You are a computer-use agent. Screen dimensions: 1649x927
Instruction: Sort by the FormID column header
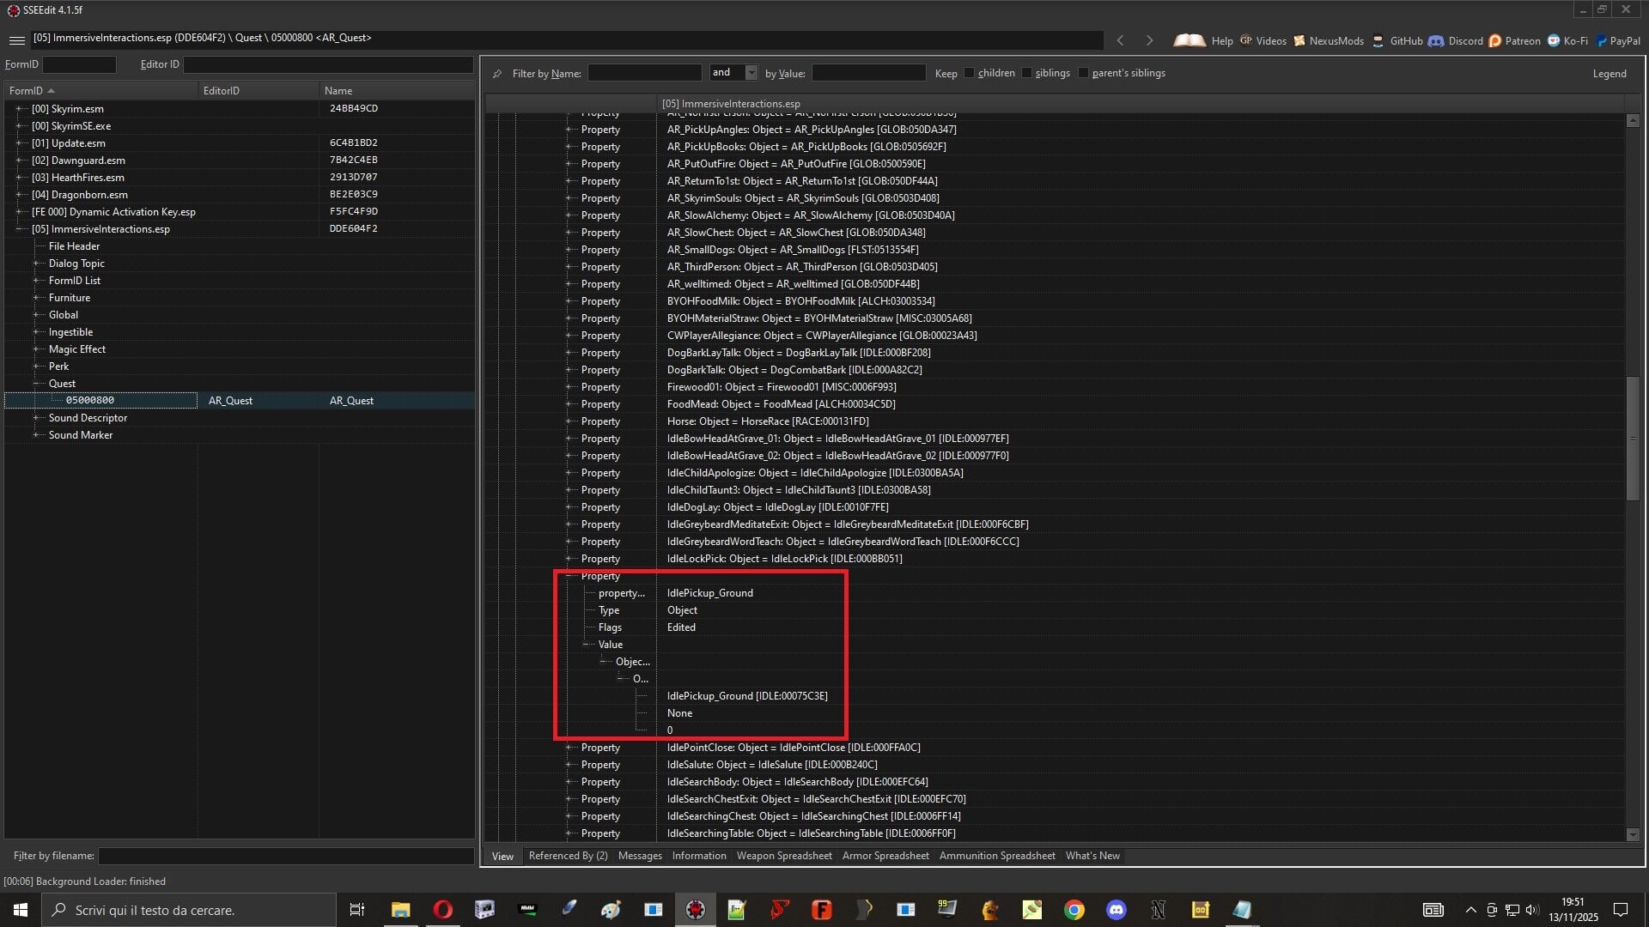tap(100, 91)
